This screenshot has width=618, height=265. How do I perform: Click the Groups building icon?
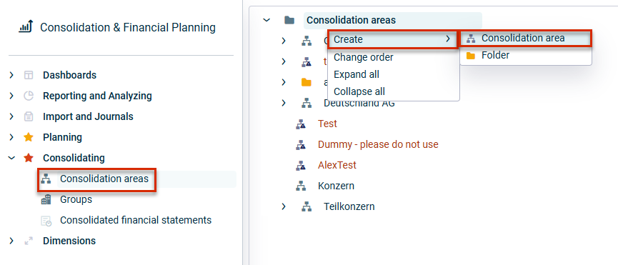point(46,199)
